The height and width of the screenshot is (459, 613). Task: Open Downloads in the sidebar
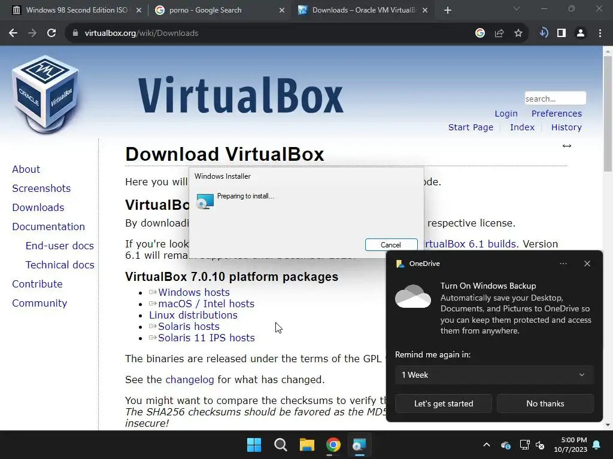coord(38,207)
